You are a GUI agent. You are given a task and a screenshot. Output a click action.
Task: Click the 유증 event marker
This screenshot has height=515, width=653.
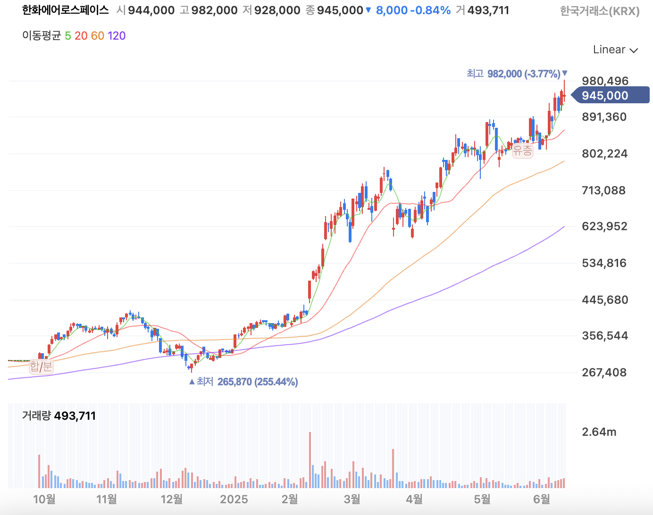pyautogui.click(x=523, y=151)
